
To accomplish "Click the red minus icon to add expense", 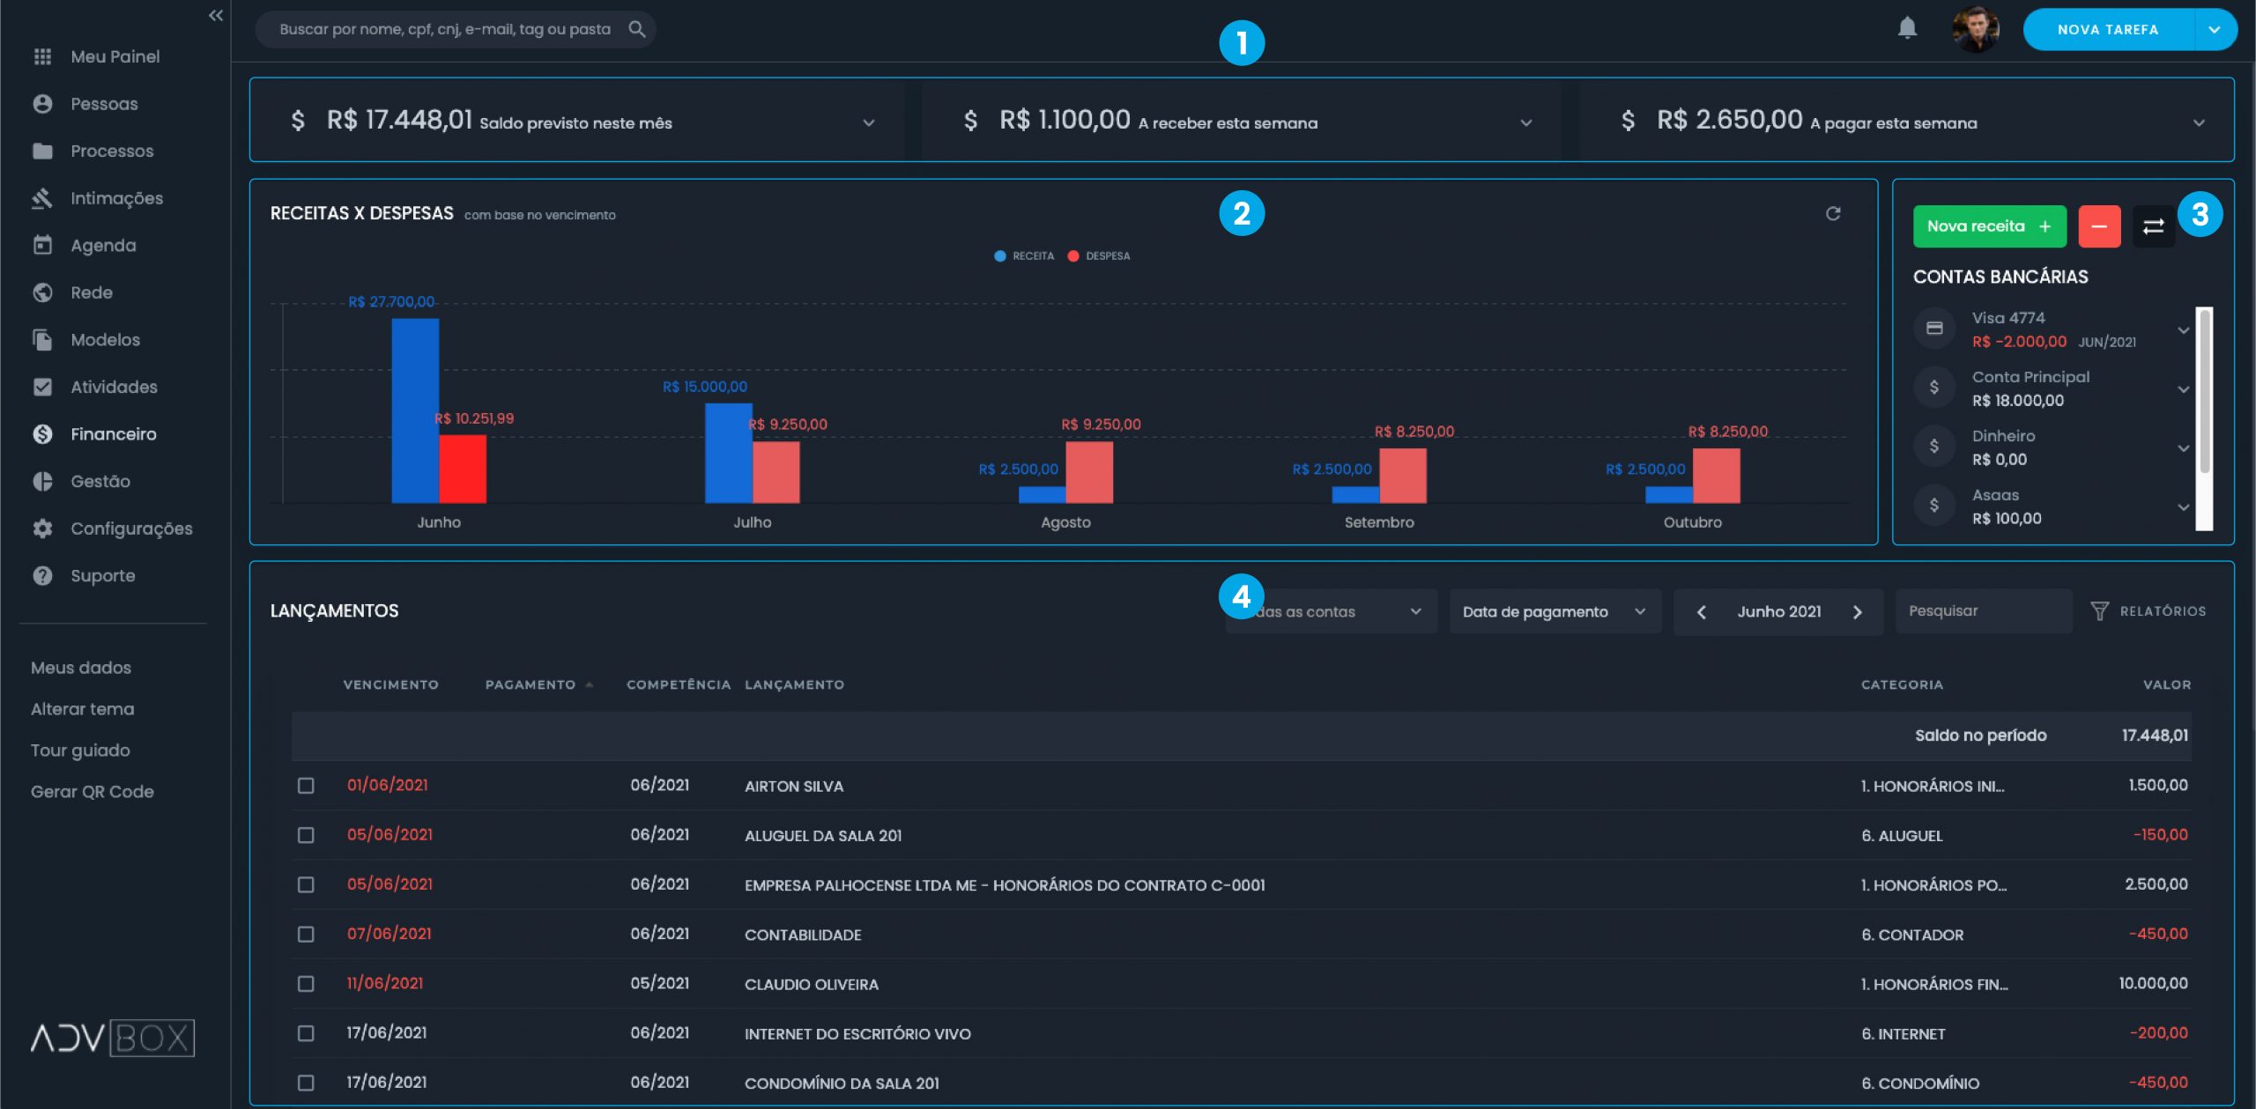I will [2100, 226].
